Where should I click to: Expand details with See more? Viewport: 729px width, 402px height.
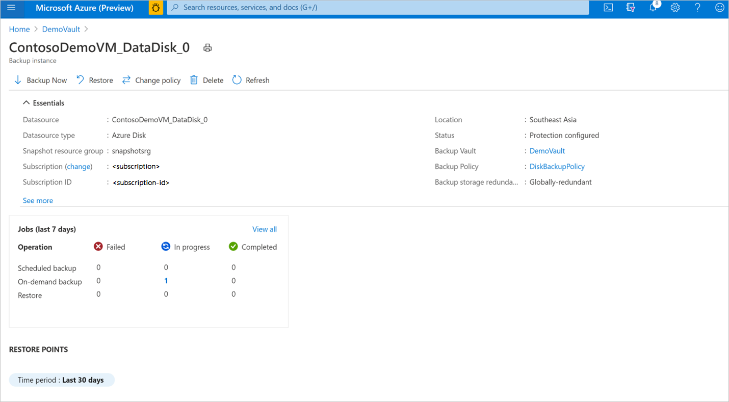[x=38, y=201]
